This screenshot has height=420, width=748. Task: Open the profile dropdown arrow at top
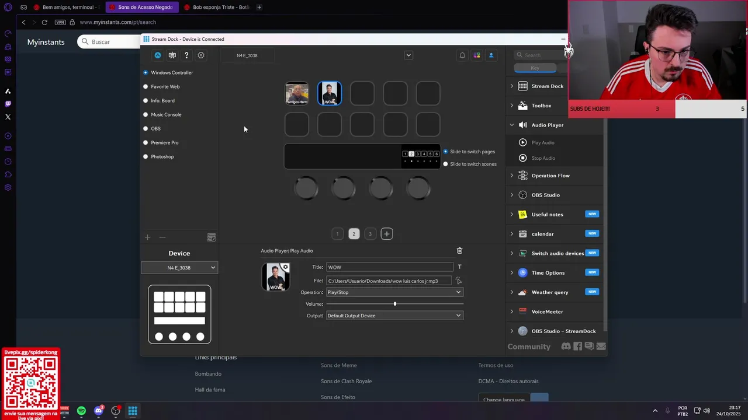click(x=408, y=55)
